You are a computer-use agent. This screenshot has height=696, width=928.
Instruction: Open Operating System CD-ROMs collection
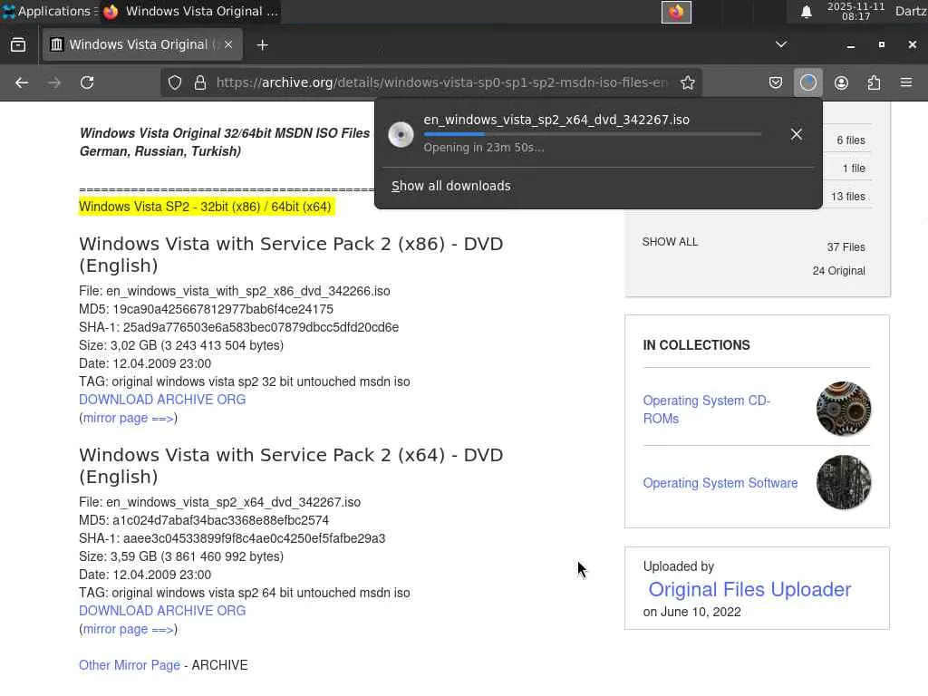click(x=706, y=410)
